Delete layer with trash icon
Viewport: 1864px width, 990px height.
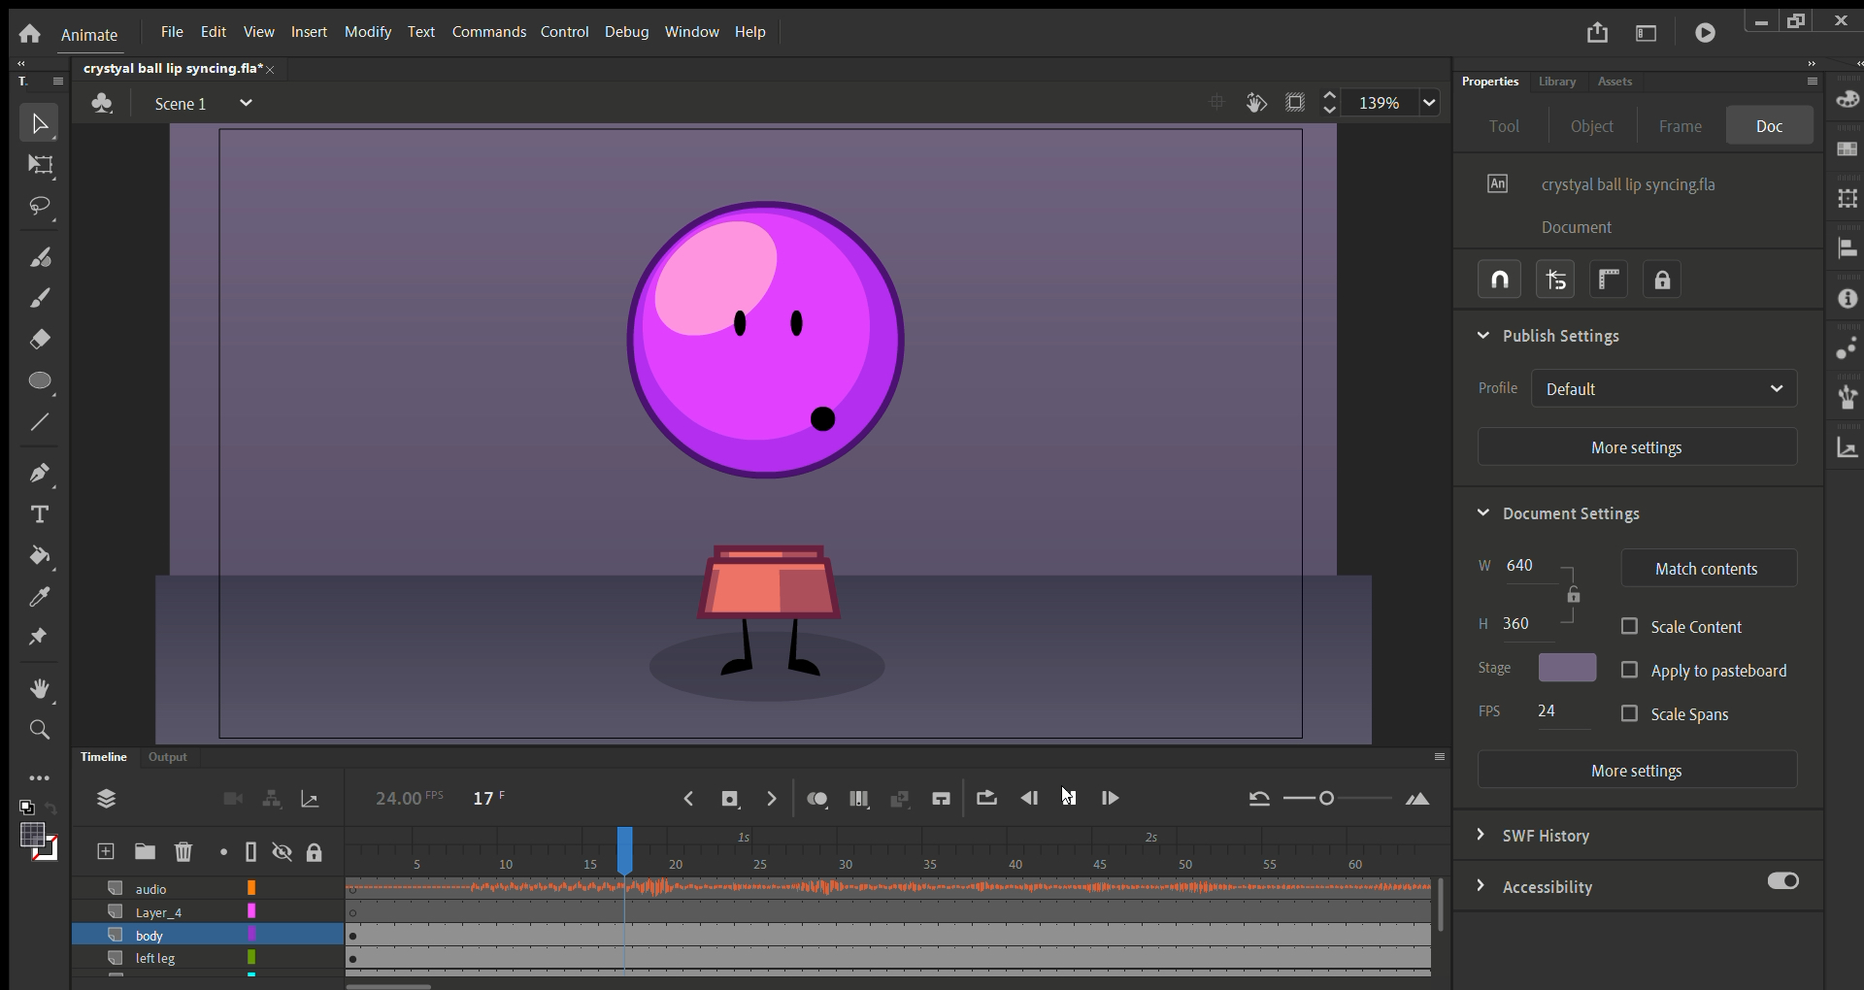183,852
